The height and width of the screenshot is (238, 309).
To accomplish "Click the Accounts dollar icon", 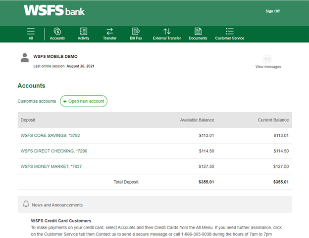I will click(57, 31).
